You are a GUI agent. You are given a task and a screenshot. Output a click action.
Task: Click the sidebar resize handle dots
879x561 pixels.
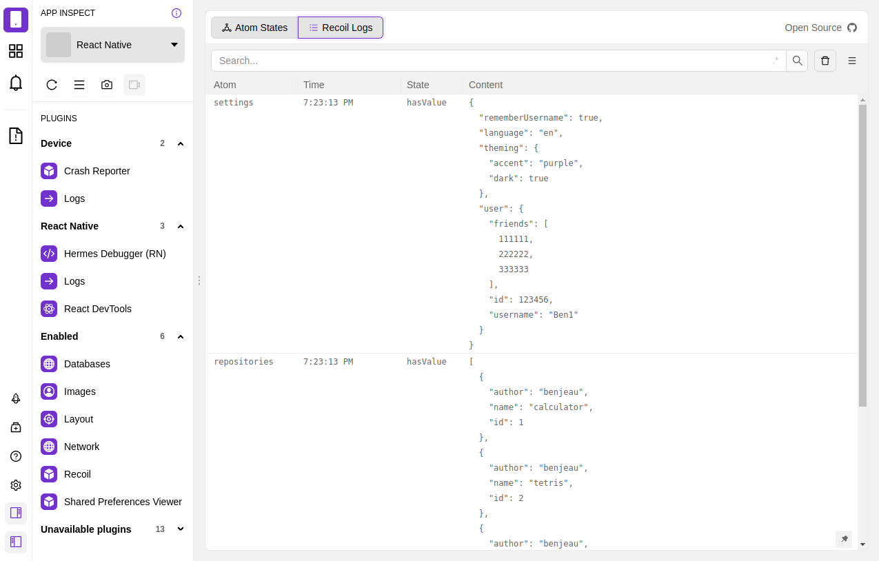[199, 280]
